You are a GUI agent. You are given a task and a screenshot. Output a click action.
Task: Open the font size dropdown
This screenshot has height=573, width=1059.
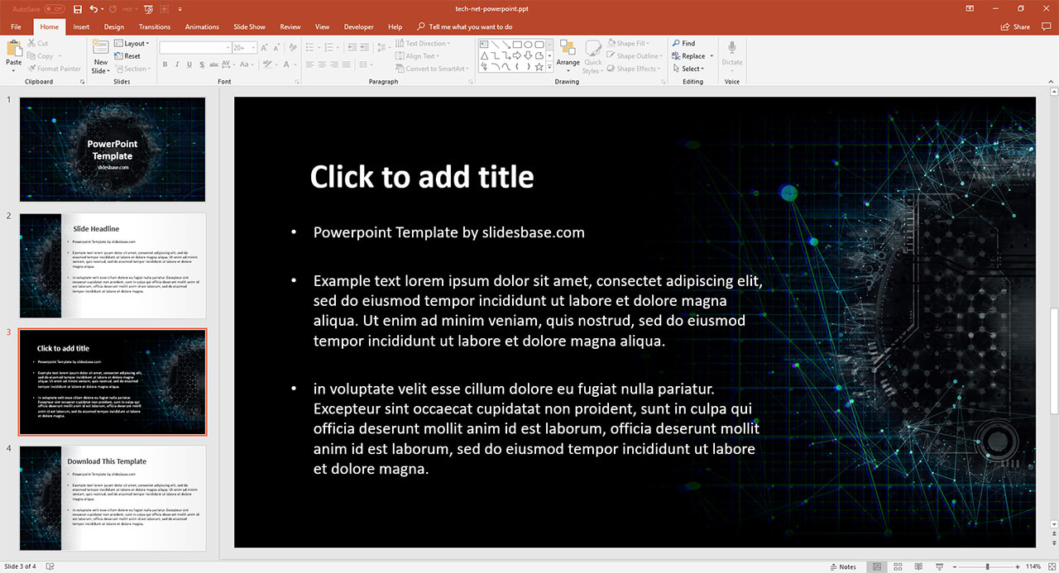[252, 48]
